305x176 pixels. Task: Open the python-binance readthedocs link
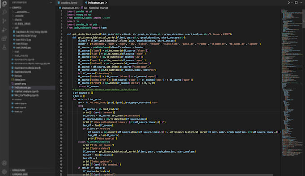click(106, 90)
